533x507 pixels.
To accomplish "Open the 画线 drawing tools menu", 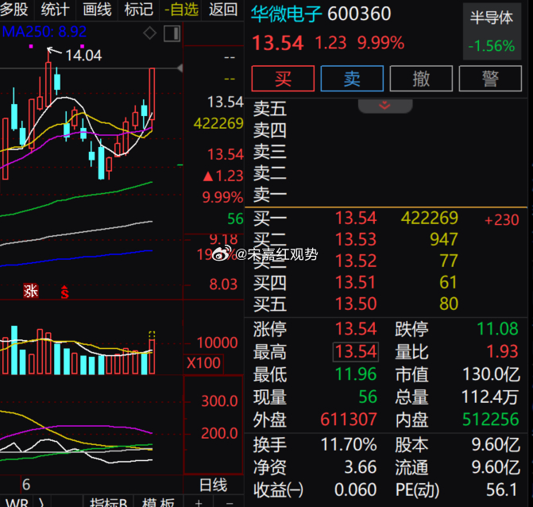I will (97, 10).
